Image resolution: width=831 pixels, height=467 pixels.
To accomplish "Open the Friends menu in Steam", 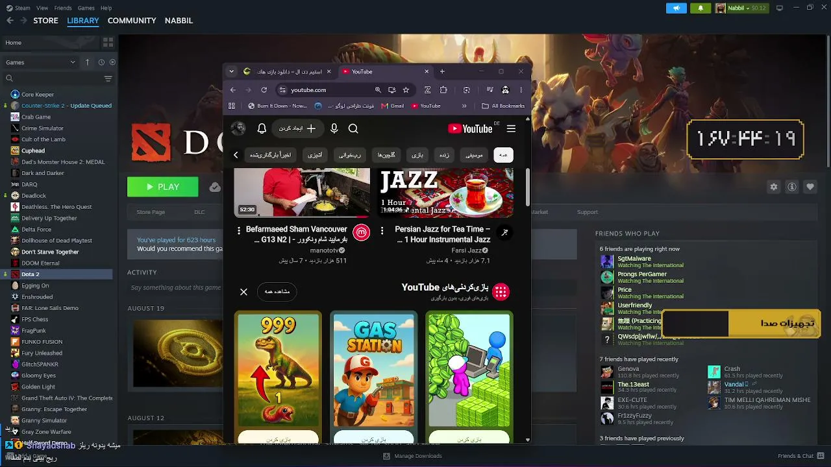I will [x=63, y=8].
